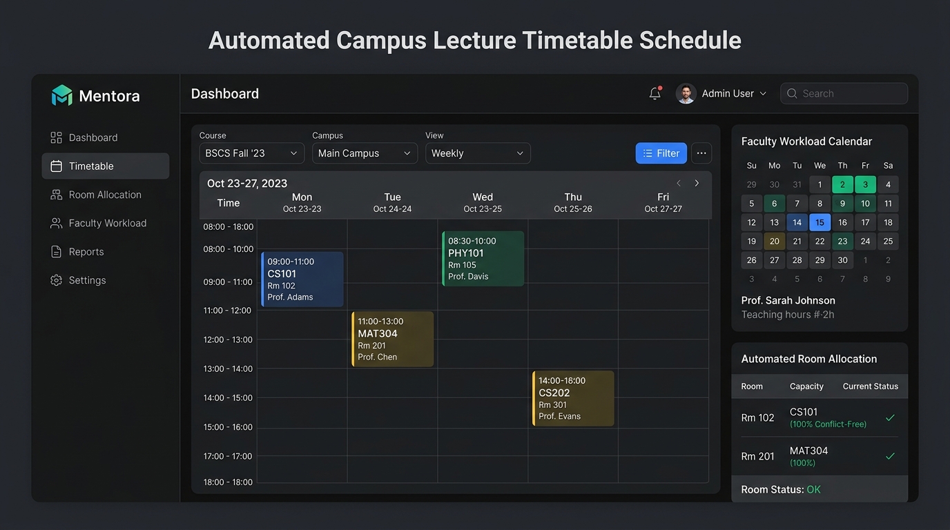
Task: Click the Admin User avatar
Action: point(686,93)
